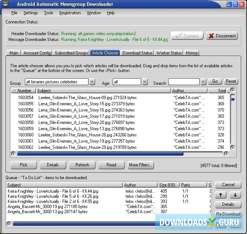
Task: Click article list scroll right arrow
Action: click(x=226, y=154)
